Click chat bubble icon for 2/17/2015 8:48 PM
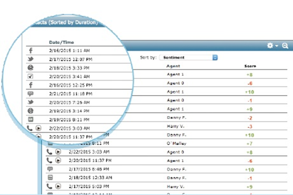Viewport: 293px width, 195px height. (x=50, y=169)
